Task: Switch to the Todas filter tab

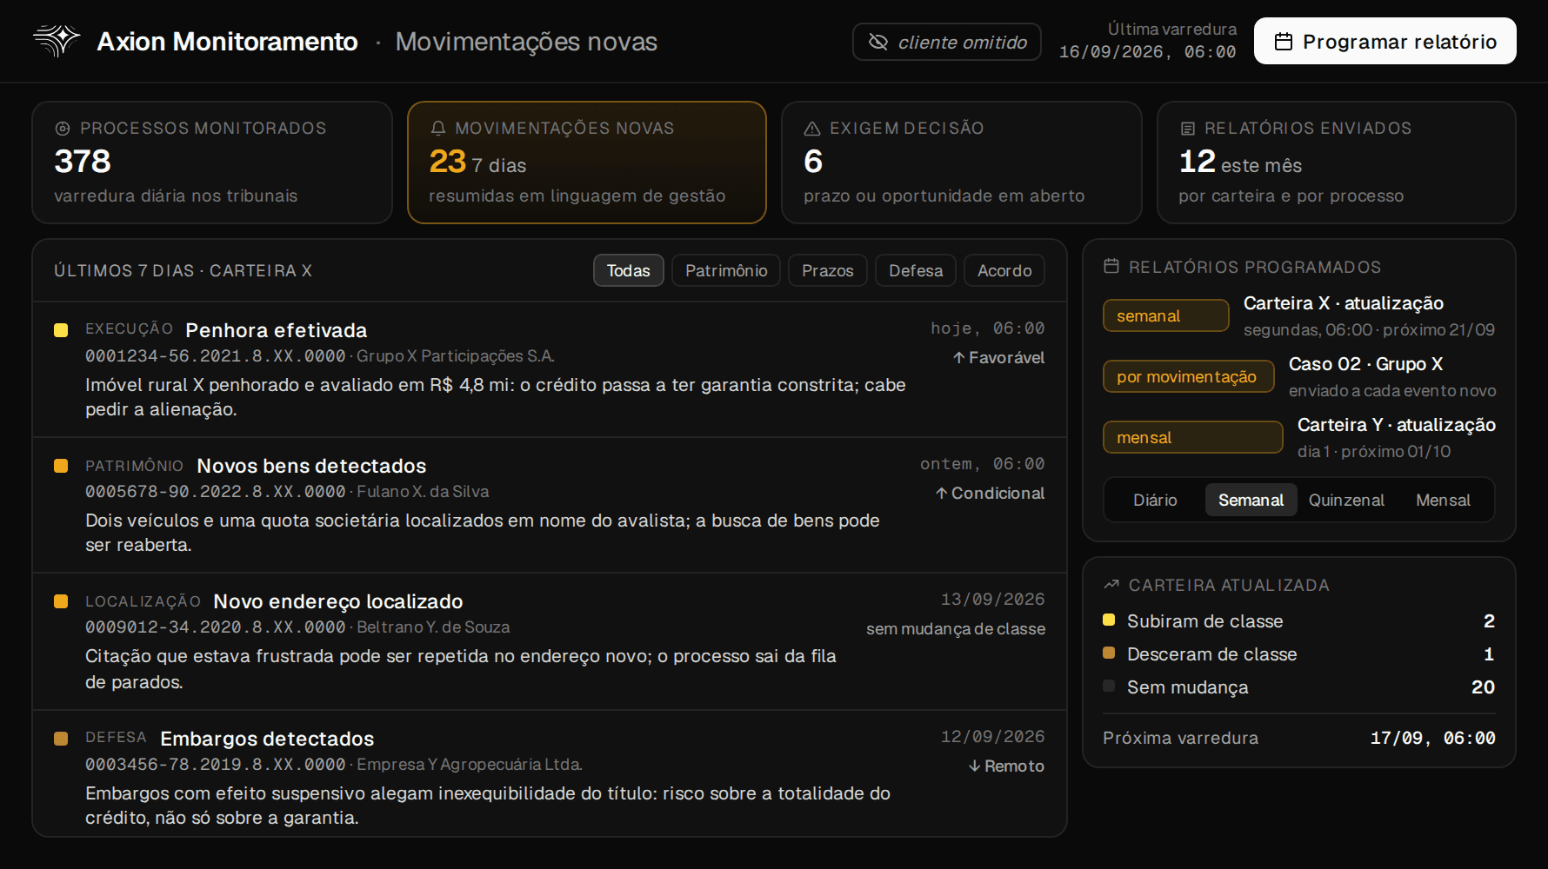Action: pos(628,270)
